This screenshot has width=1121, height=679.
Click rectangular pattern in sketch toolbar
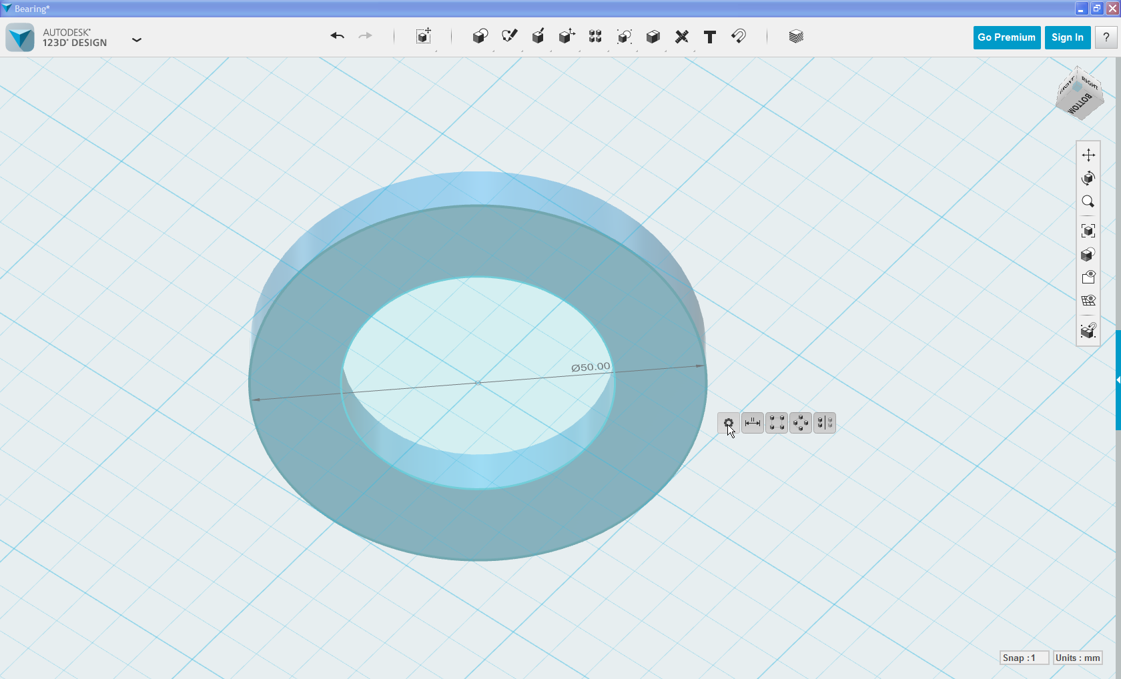tap(777, 423)
